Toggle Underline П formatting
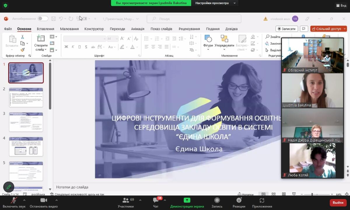The height and width of the screenshot is (210, 350). tap(79, 47)
